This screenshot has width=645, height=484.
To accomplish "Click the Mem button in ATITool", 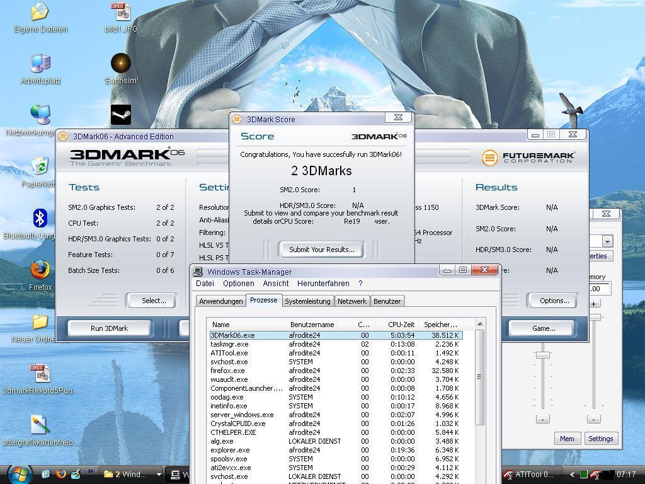I will pos(567,439).
